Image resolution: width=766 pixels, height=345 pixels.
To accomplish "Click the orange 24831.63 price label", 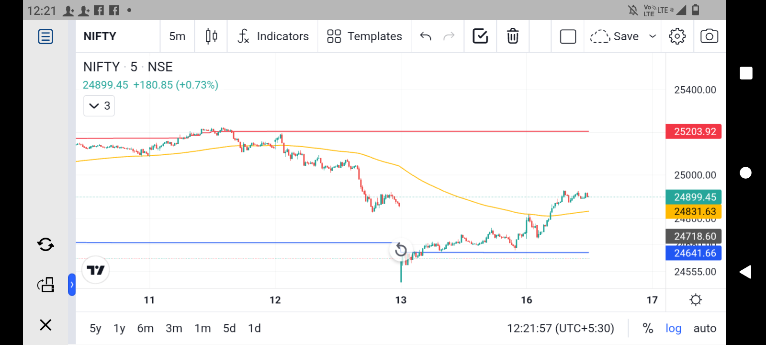I will click(693, 211).
